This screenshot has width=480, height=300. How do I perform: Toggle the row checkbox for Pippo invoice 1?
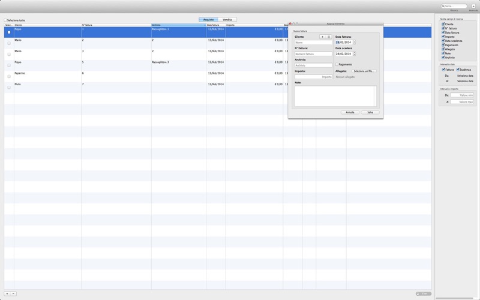point(9,32)
